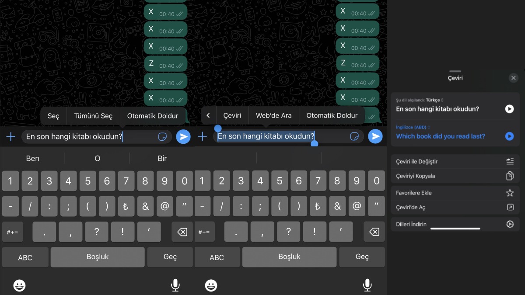Tap the send arrow next to the unselected message
The height and width of the screenshot is (295, 525).
[x=183, y=137]
